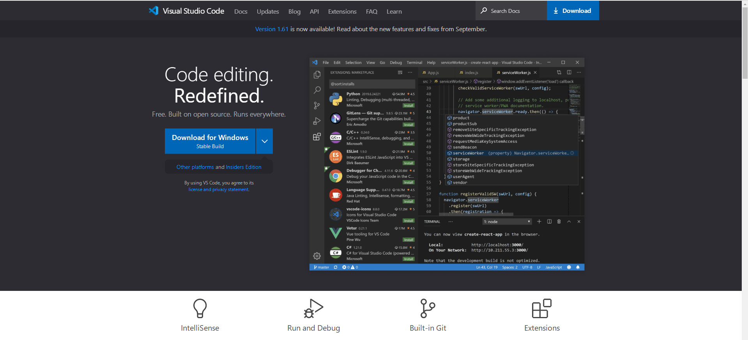Open the Terminal menu in editor menu bar

[414, 62]
